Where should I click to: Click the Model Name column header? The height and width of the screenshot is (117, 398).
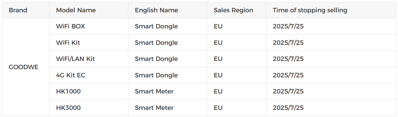[x=76, y=10]
